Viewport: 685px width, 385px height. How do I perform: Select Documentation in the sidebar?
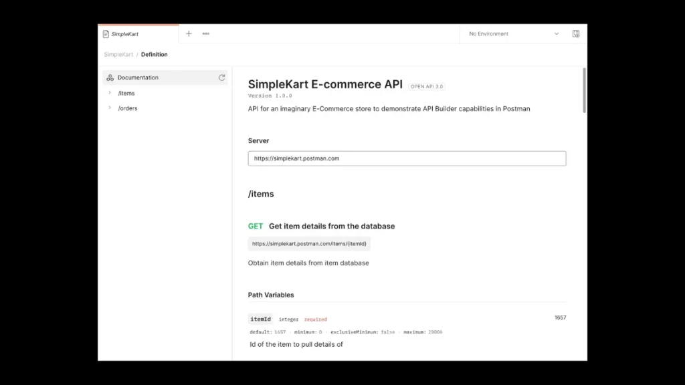(138, 77)
